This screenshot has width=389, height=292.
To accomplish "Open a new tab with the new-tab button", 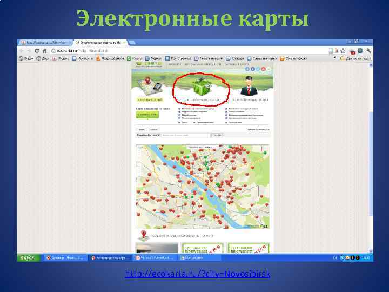I will point(132,43).
